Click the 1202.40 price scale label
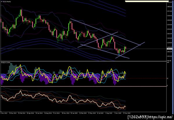This screenshot has width=174, height=120. point(169,34)
